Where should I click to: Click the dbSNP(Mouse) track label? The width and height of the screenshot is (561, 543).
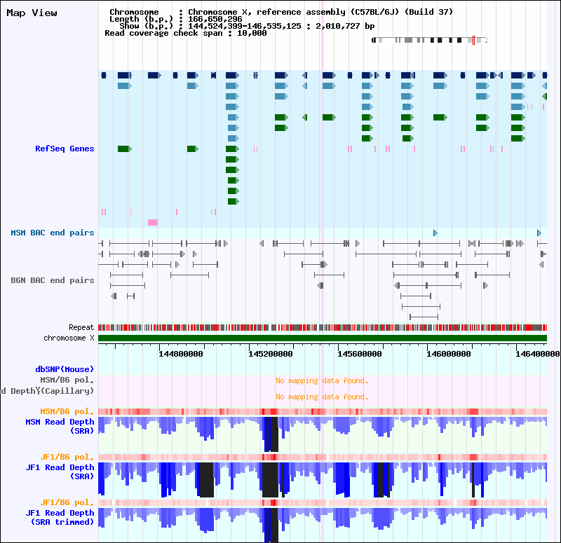click(65, 369)
